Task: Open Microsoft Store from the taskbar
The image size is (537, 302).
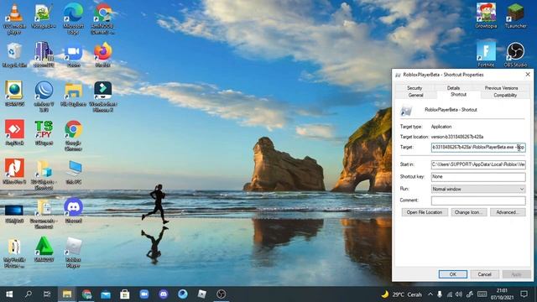Action: 125,294
